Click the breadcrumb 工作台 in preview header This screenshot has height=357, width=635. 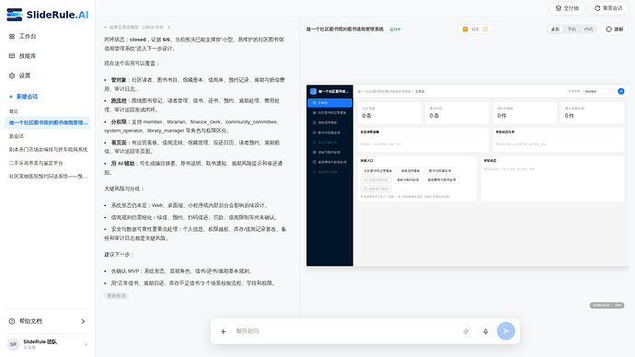coord(420,91)
